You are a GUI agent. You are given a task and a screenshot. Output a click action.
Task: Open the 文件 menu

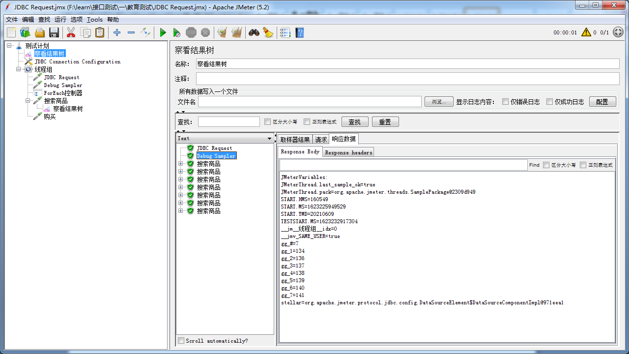(x=12, y=20)
